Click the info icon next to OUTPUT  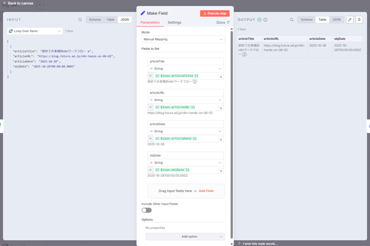pos(265,20)
